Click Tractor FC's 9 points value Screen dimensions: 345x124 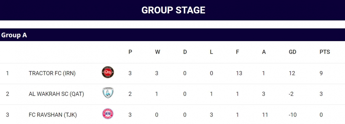pyautogui.click(x=321, y=73)
